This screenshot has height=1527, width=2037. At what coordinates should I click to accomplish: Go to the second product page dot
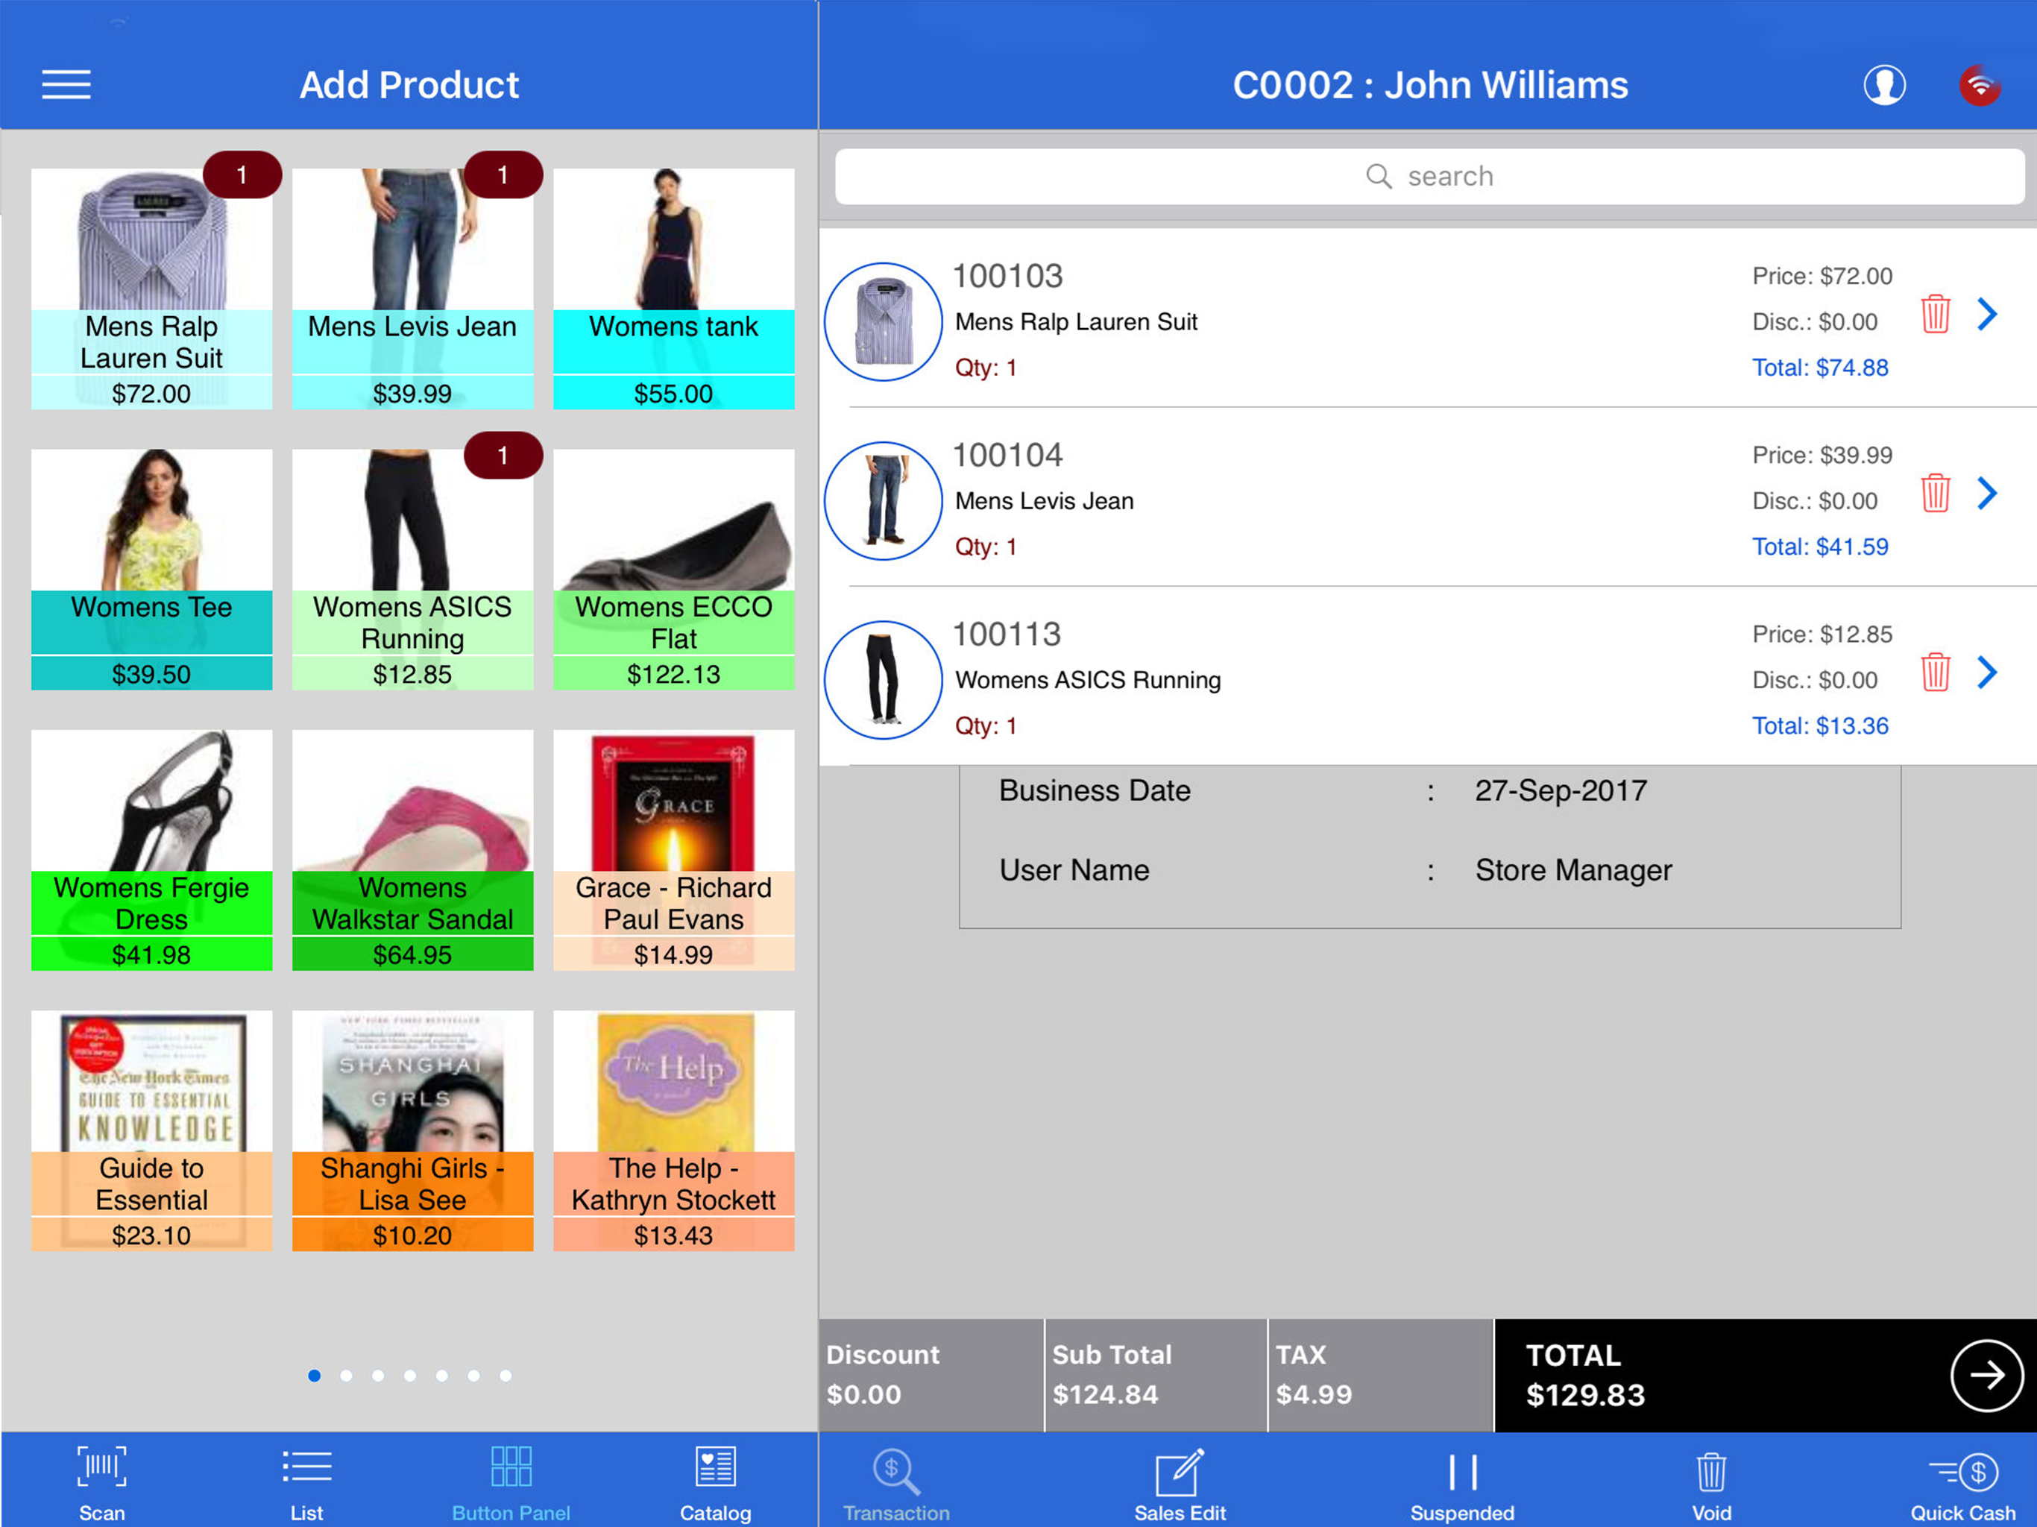pos(346,1375)
